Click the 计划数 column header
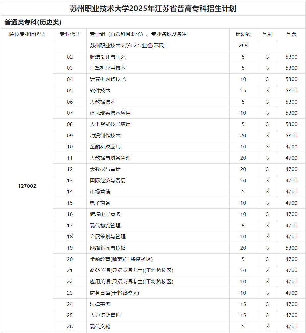This screenshot has width=306, height=333. [x=243, y=34]
